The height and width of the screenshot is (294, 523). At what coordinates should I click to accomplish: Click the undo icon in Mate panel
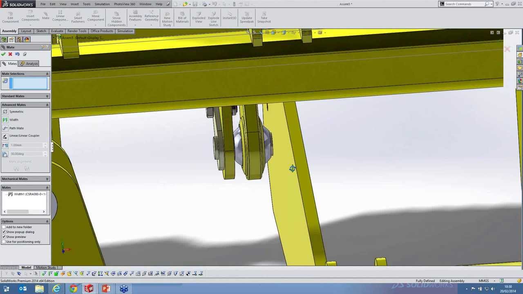point(17,54)
